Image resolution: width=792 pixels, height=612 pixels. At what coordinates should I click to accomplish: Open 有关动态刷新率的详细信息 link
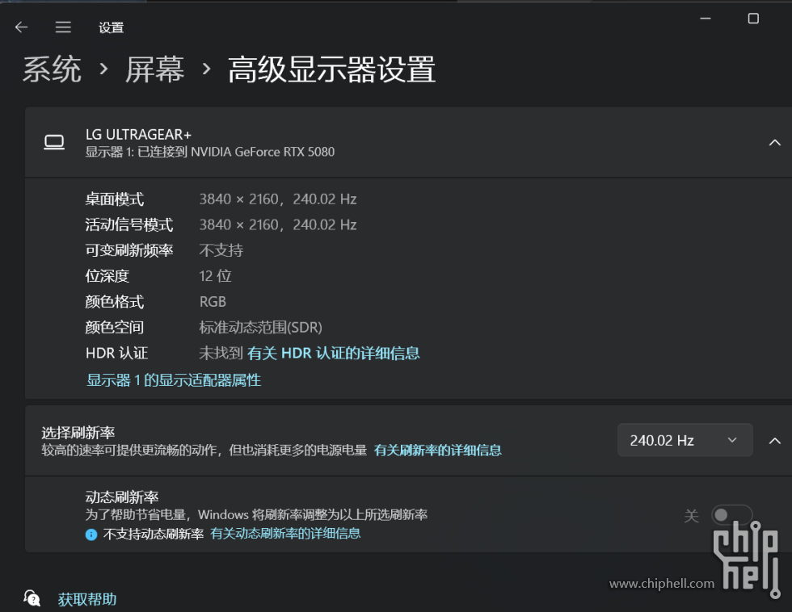click(x=285, y=534)
